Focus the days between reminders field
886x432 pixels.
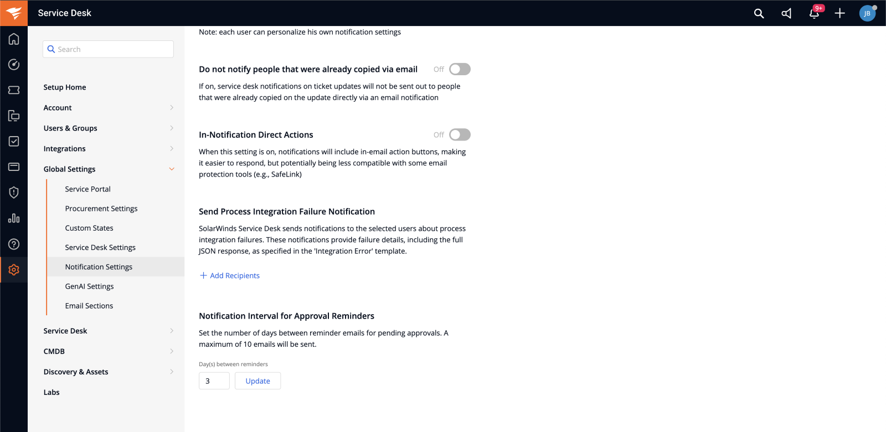point(214,381)
